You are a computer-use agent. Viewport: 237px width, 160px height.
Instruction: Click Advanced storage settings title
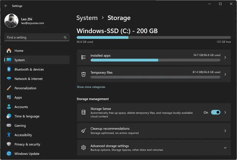tap(110, 146)
